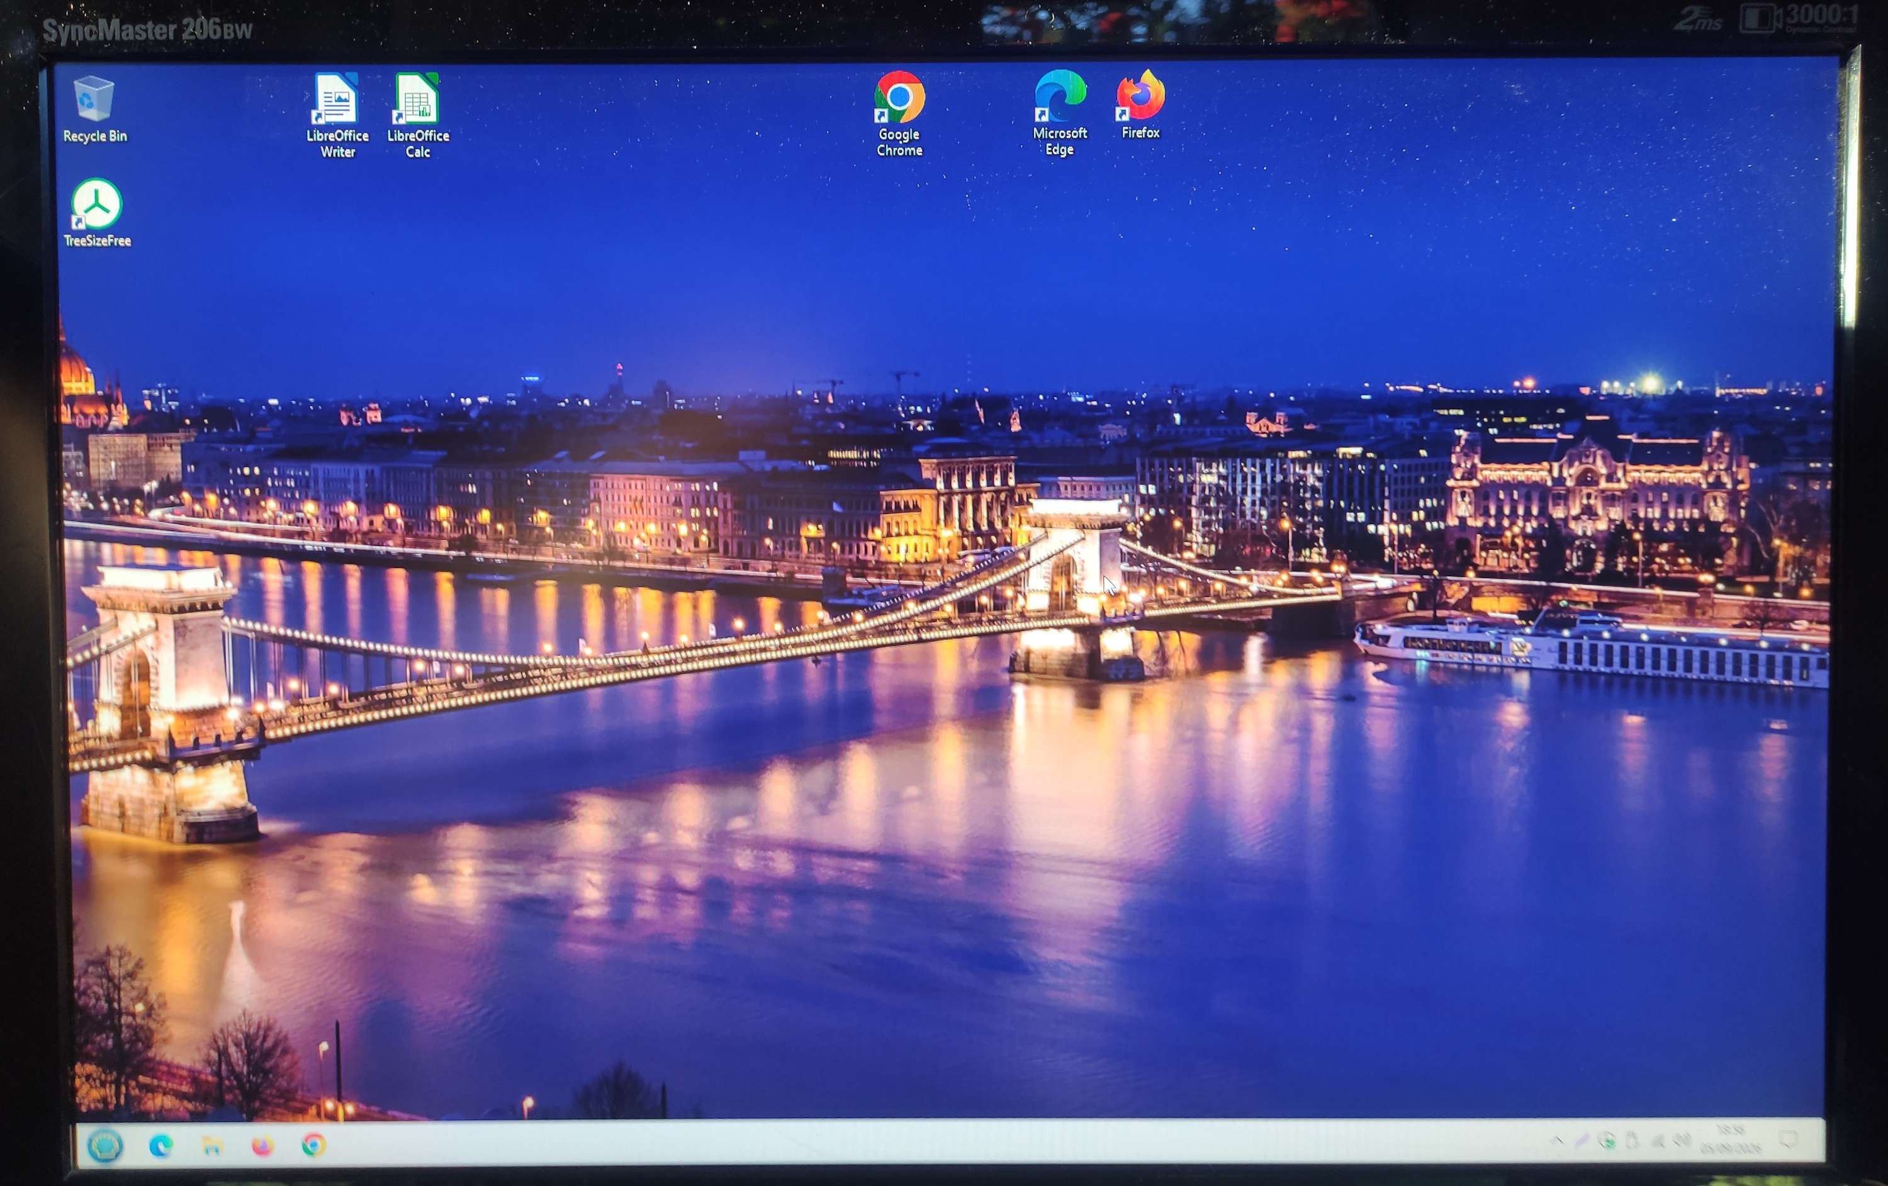Open the network tray icon
The width and height of the screenshot is (1888, 1186).
point(1658,1141)
